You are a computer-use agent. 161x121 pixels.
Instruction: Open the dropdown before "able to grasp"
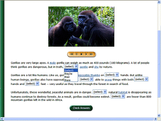pos(86,79)
